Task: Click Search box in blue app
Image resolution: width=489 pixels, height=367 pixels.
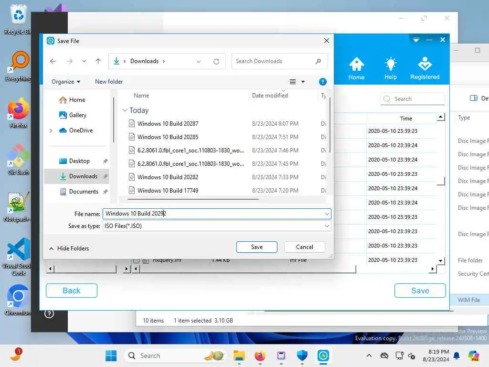Action: pos(412,99)
